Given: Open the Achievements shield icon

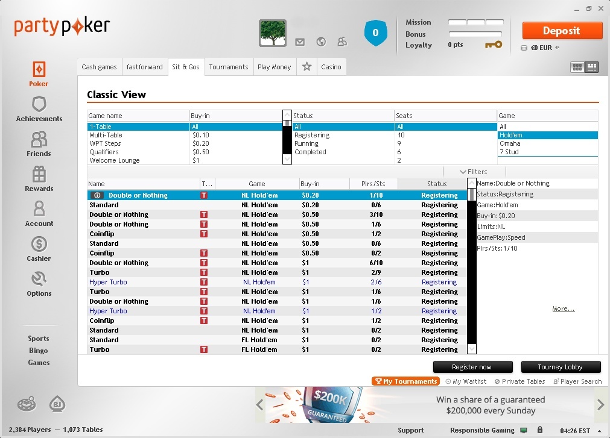Looking at the screenshot, I should 39,104.
